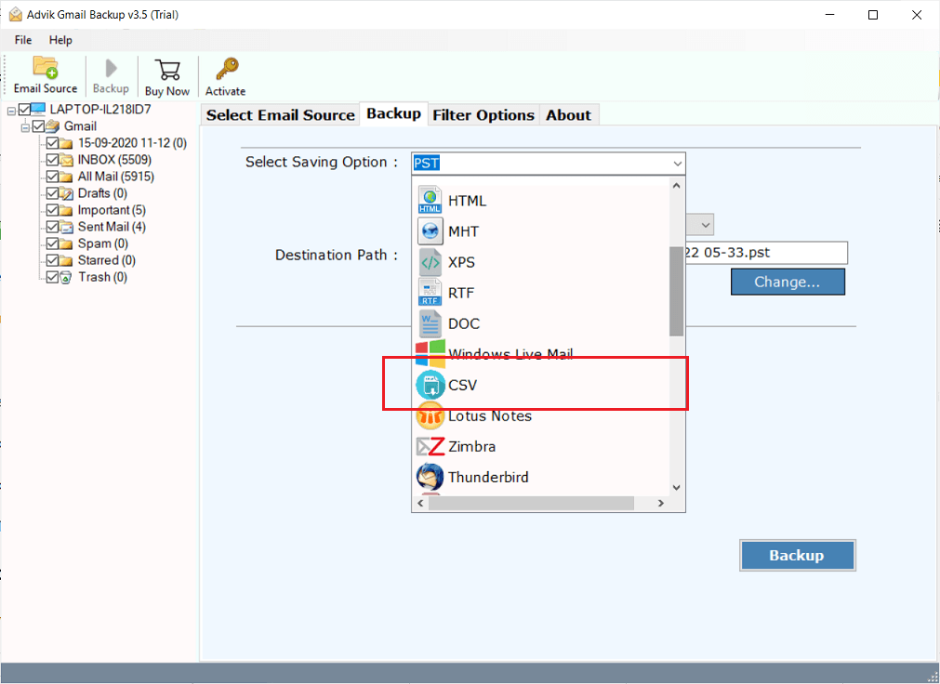
Task: Select the Starred (0) folder label
Action: click(107, 260)
